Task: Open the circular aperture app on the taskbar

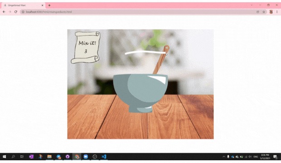Action: tap(95, 157)
